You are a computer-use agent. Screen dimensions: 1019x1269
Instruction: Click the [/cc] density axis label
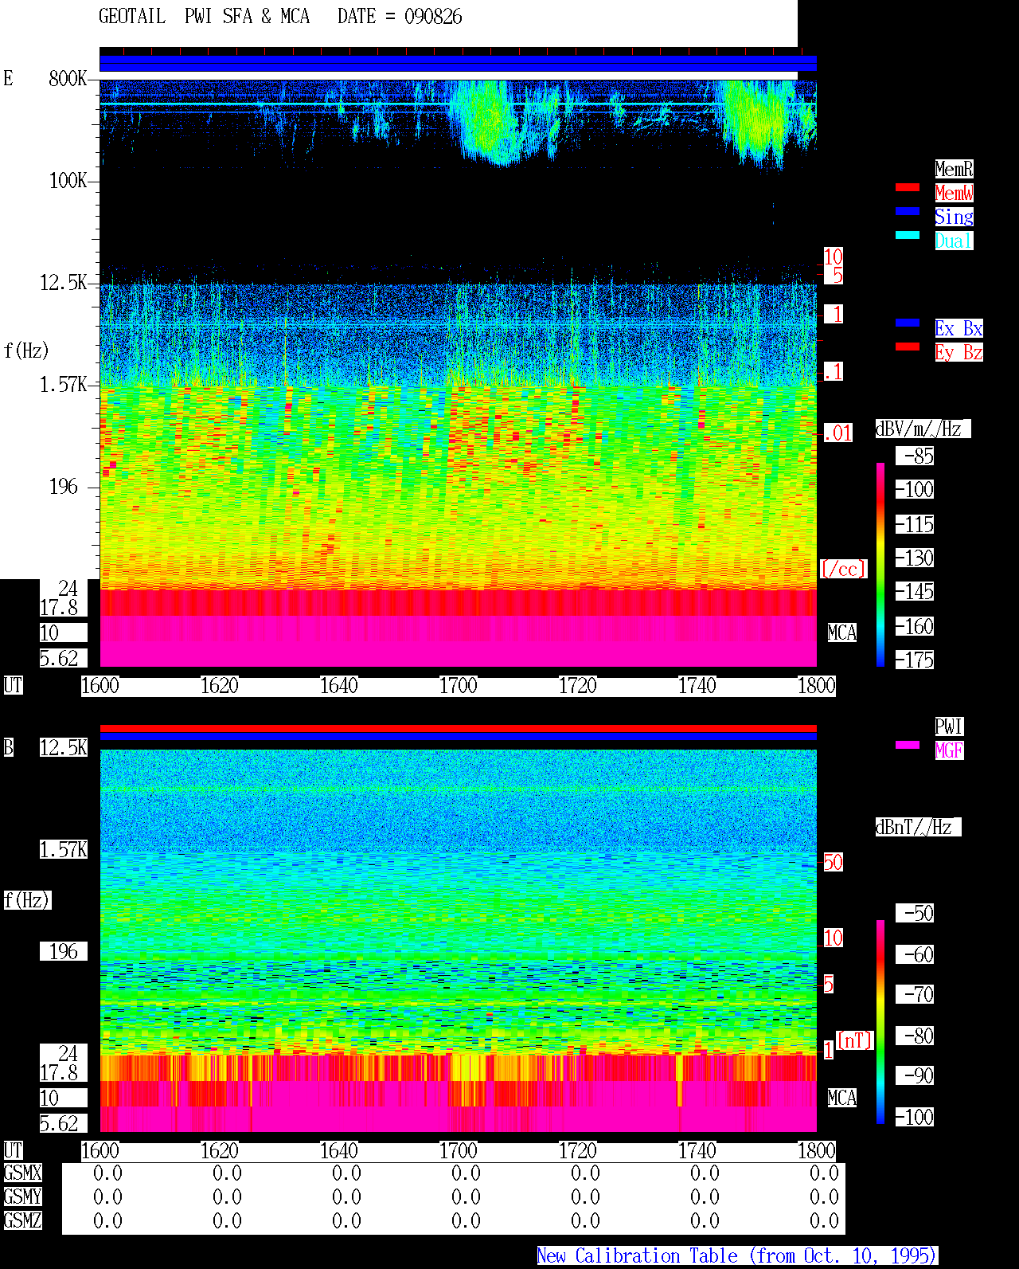tap(843, 569)
